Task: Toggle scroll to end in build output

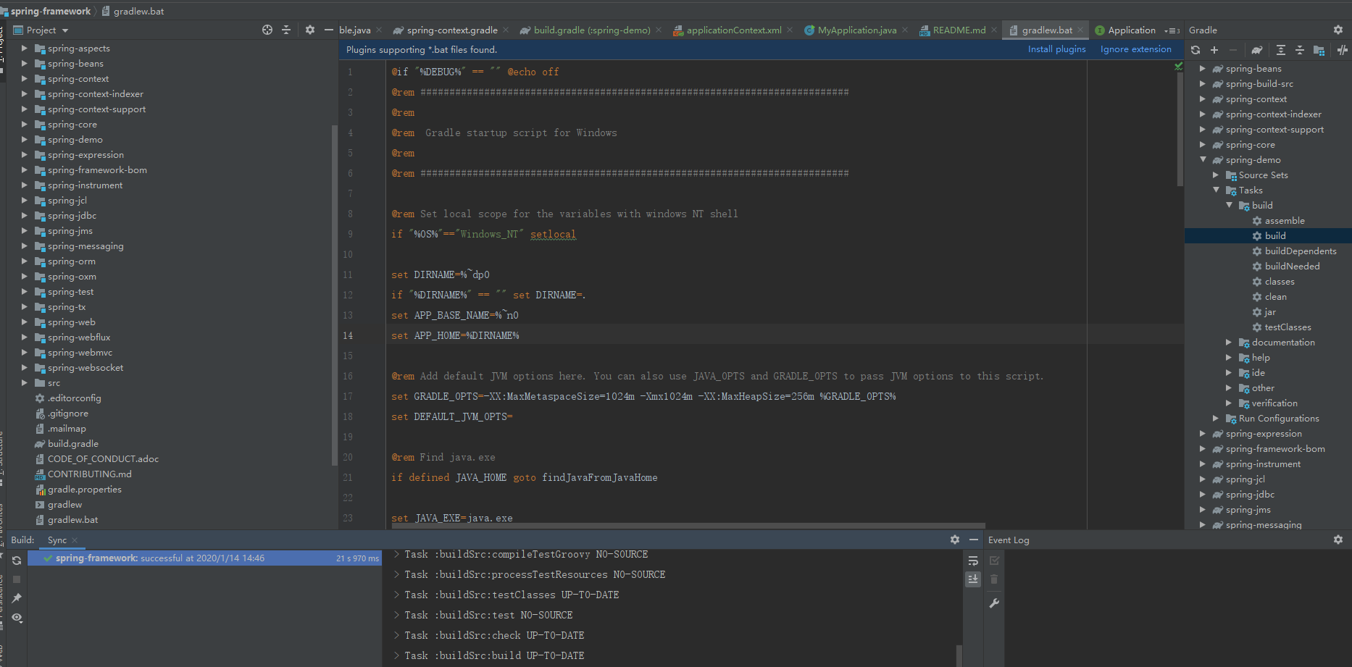Action: click(973, 579)
